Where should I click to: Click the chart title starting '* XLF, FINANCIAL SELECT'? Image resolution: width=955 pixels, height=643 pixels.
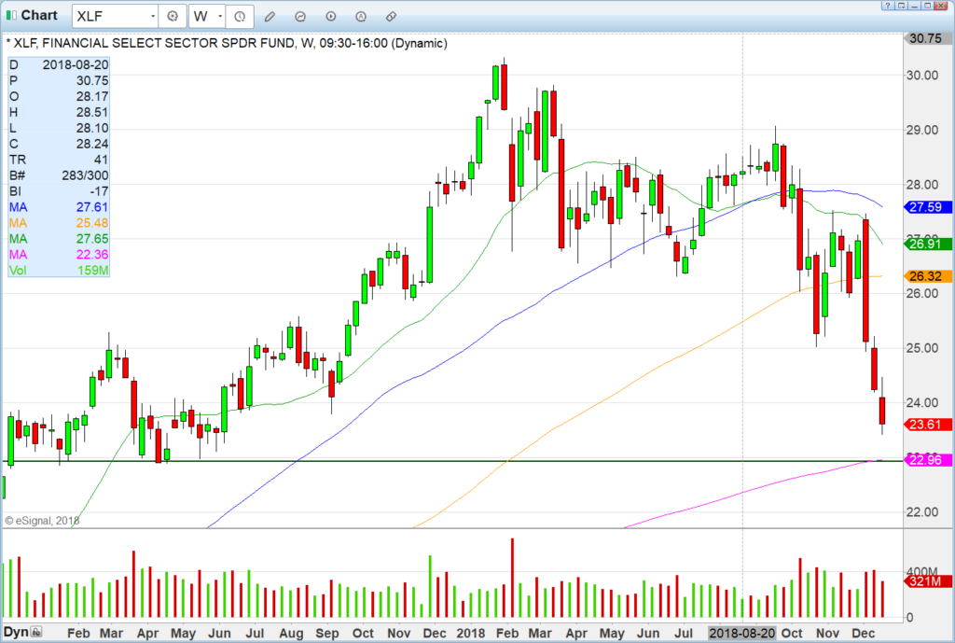tap(227, 43)
